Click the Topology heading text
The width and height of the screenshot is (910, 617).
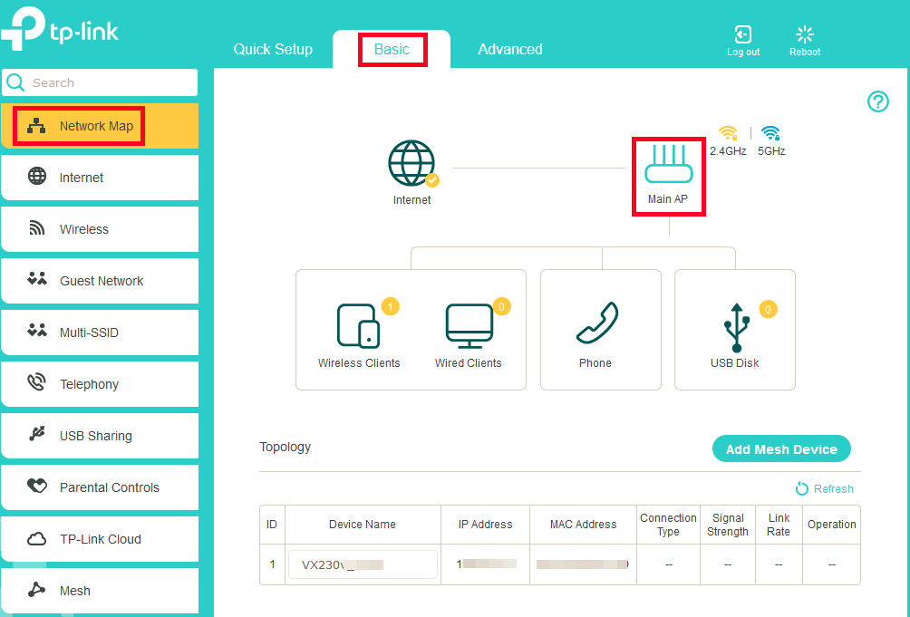285,447
